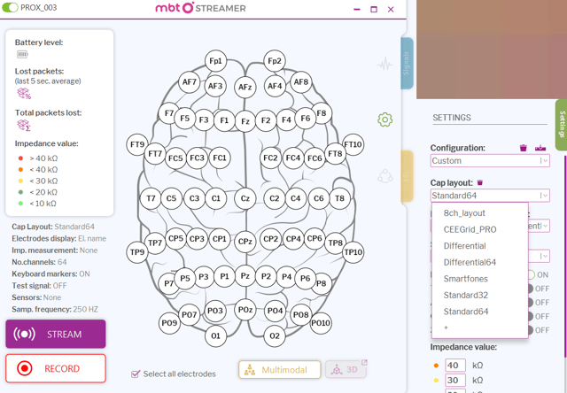Set the orange impedance threshold field 40
The width and height of the screenshot is (567, 393).
(455, 366)
